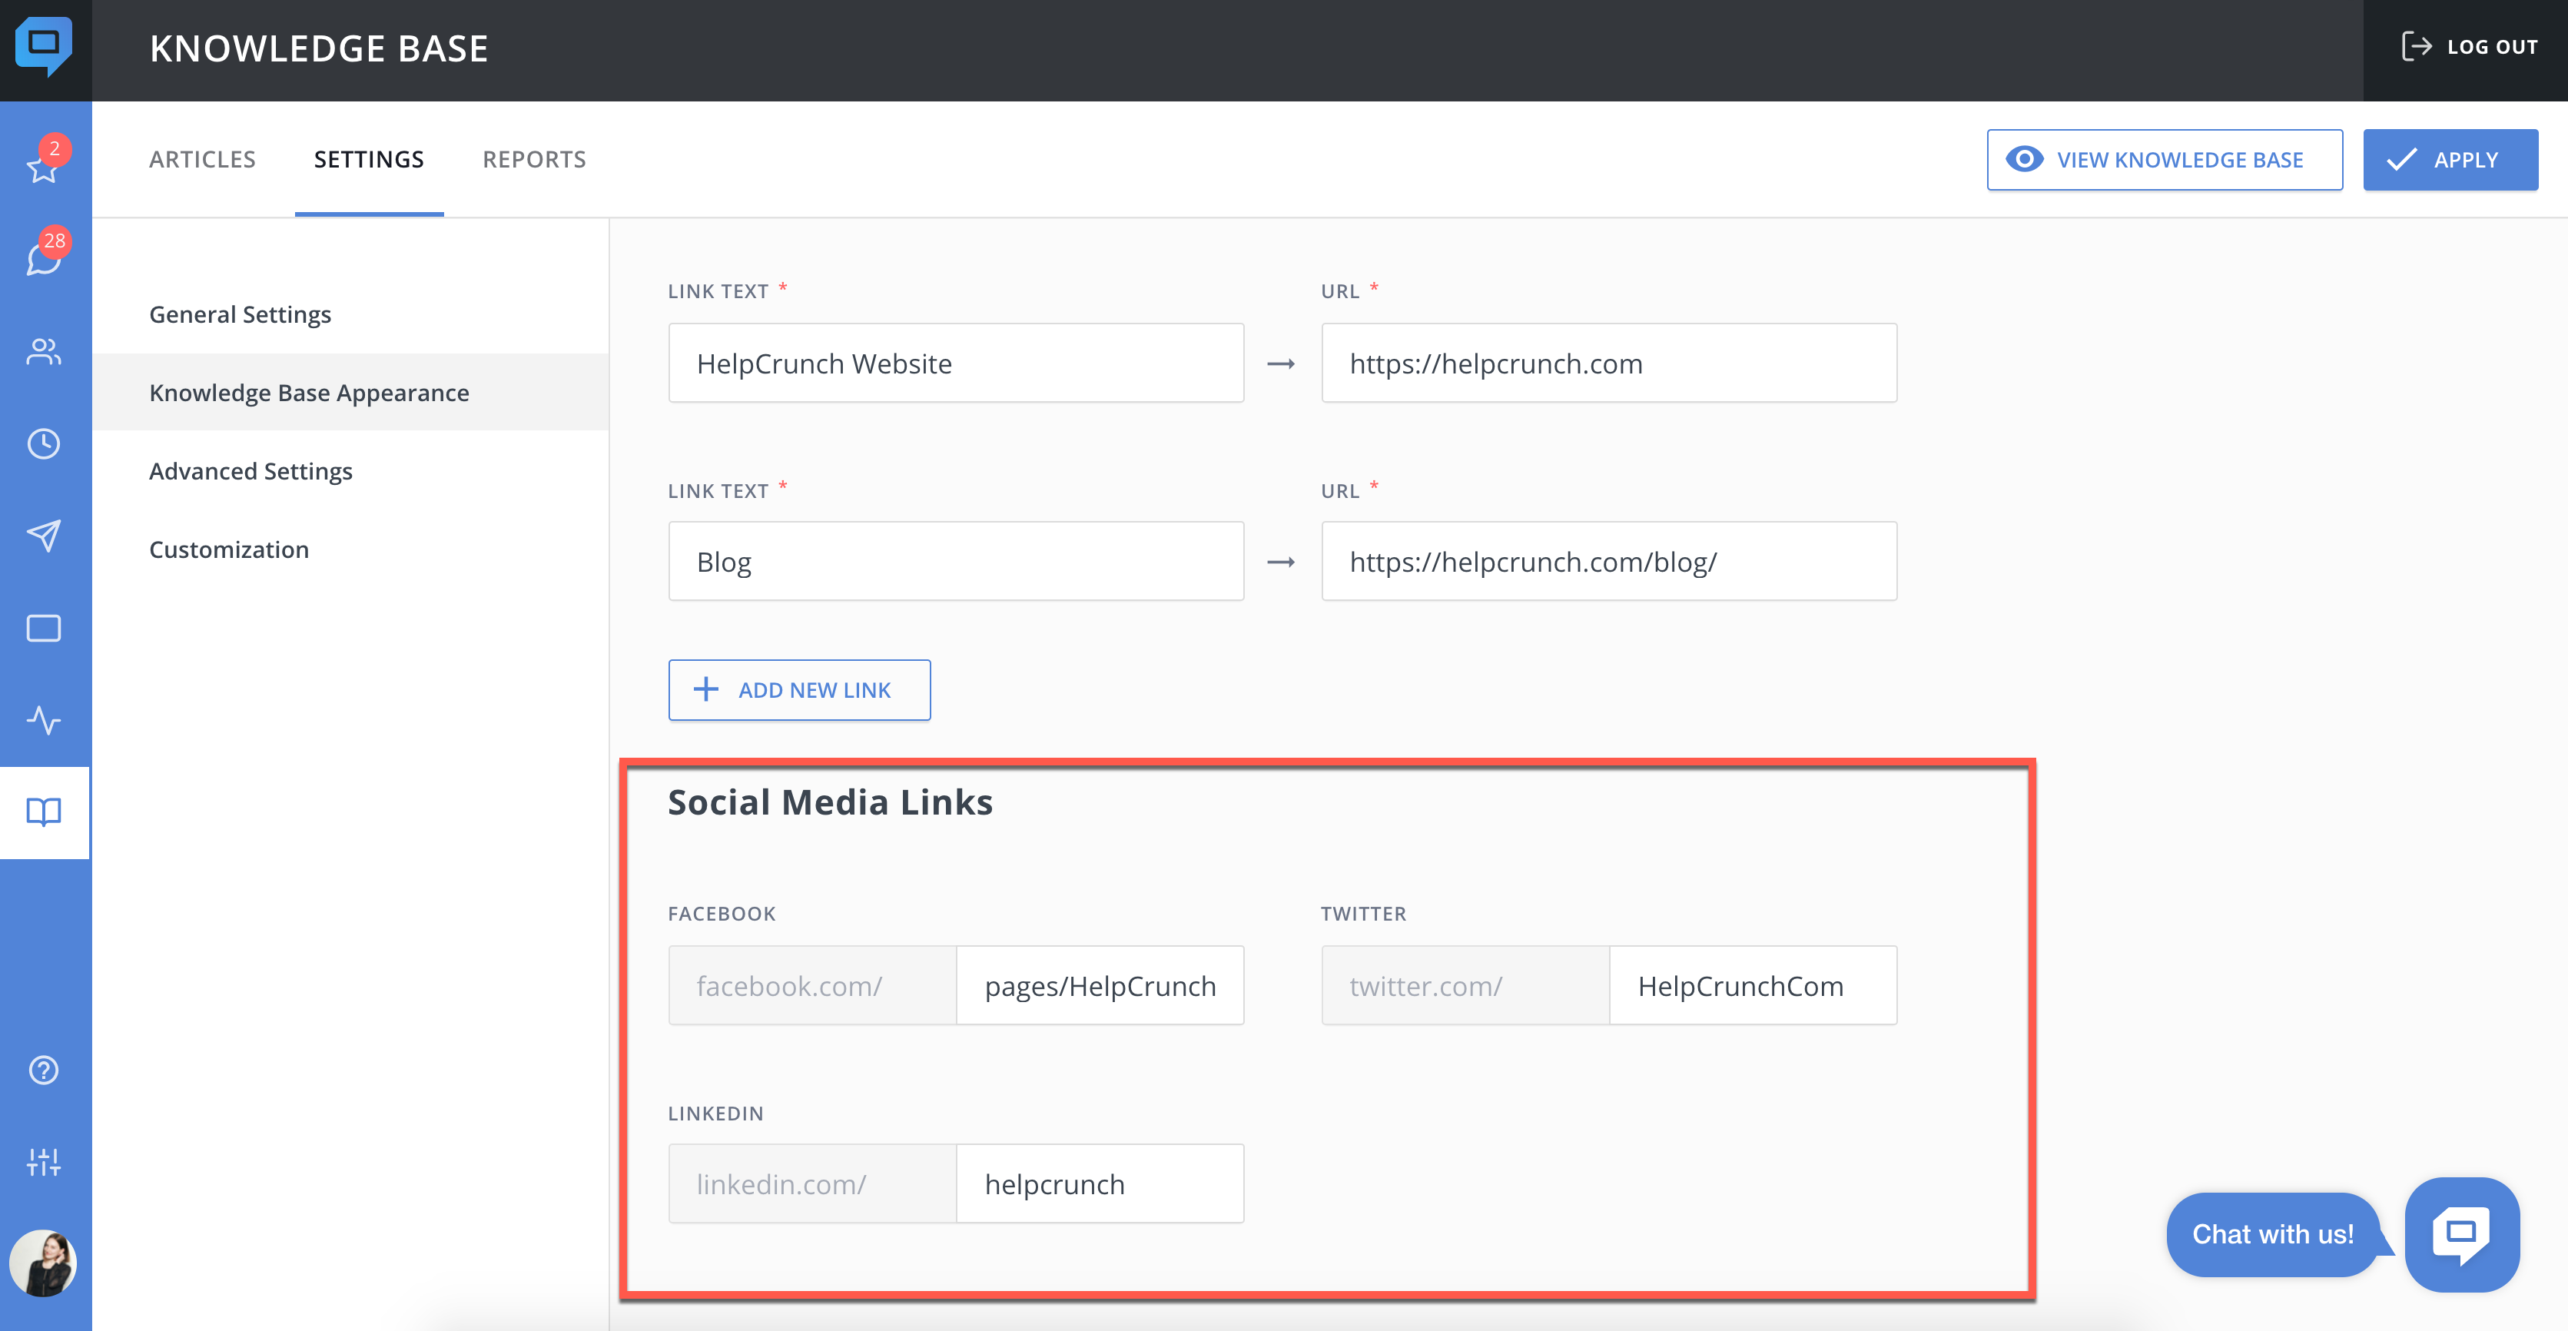This screenshot has width=2568, height=1331.
Task: Open the activity pulse reports icon
Action: tap(44, 720)
